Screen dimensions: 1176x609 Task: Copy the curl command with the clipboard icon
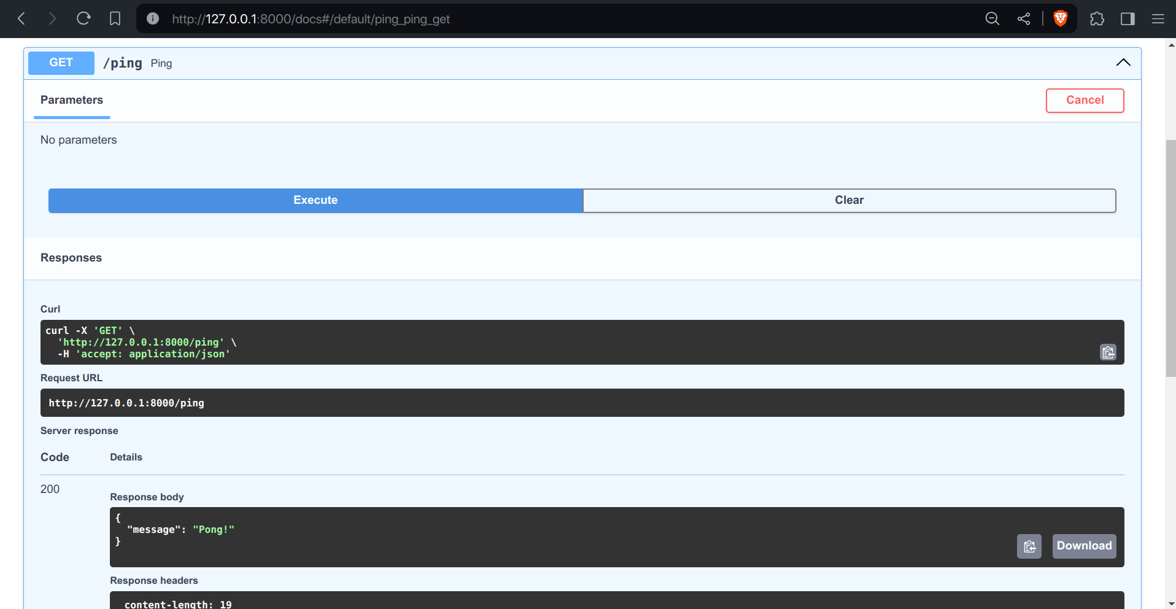coord(1108,352)
